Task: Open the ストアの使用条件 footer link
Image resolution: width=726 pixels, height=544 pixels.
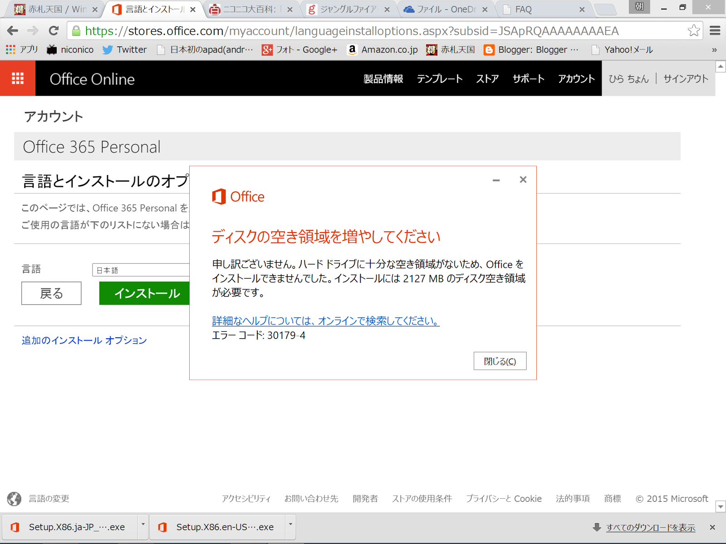Action: click(x=422, y=499)
